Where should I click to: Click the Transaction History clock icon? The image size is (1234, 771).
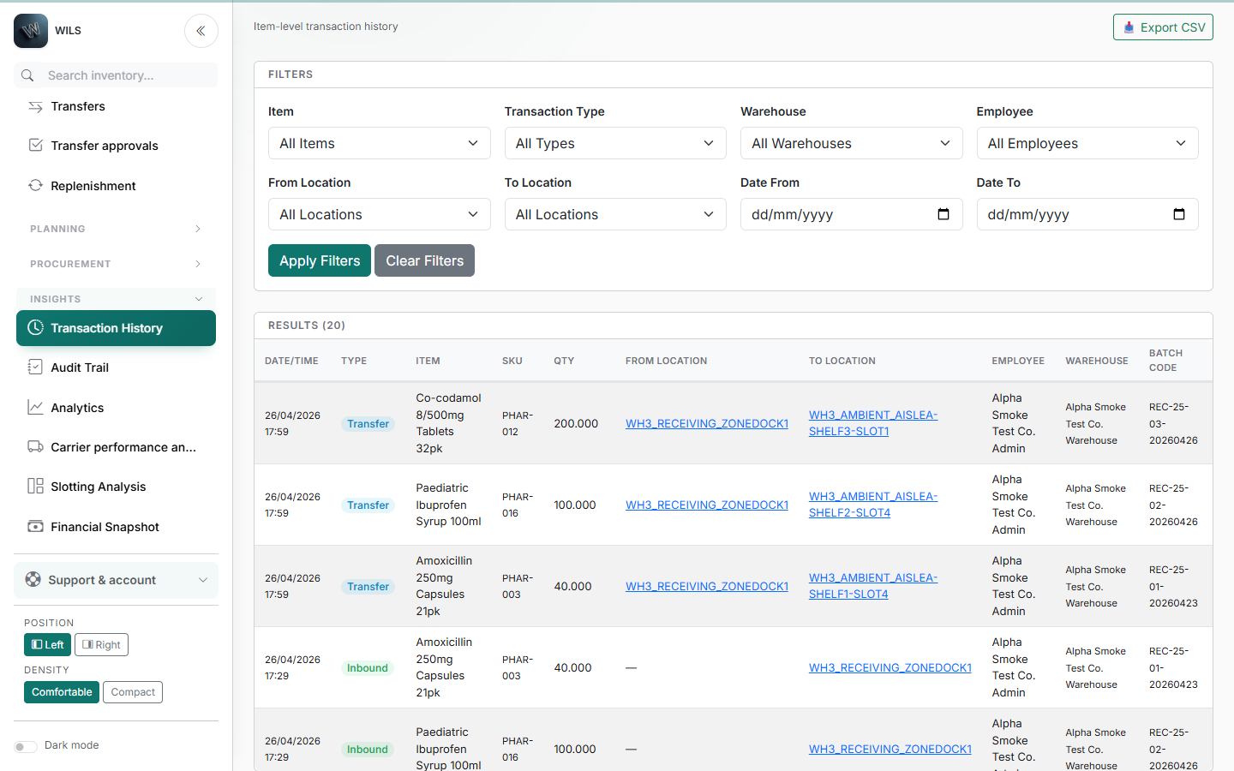click(x=35, y=328)
